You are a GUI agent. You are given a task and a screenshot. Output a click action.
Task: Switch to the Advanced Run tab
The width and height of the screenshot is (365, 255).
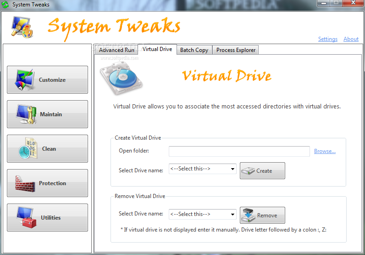[116, 50]
